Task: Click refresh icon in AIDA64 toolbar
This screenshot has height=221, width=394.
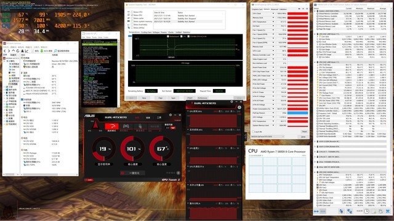Action: coord(18,51)
